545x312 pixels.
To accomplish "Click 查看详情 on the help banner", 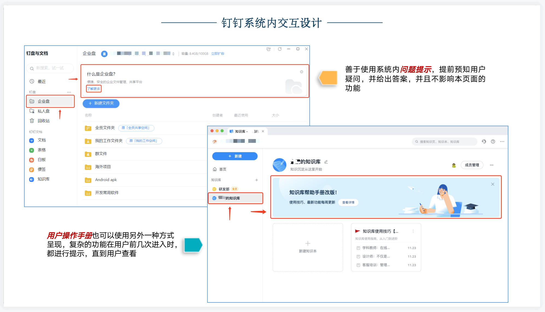I will click(x=348, y=202).
